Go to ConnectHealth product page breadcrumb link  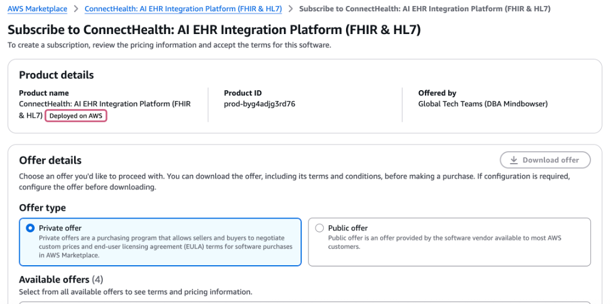click(183, 9)
